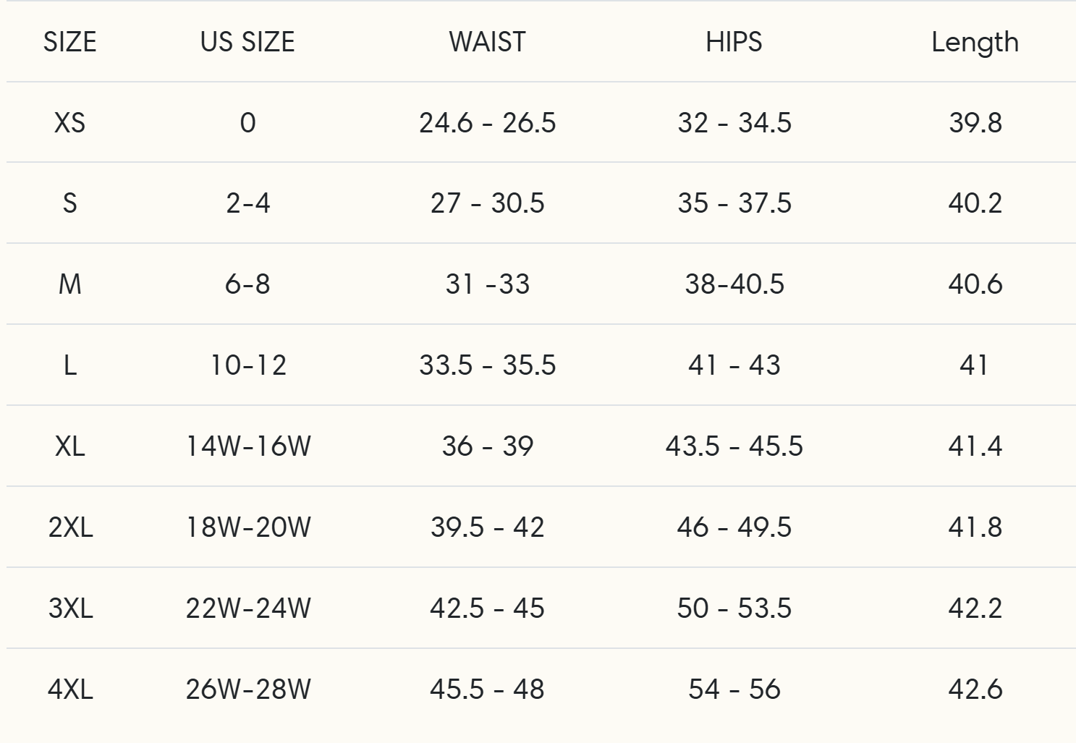The height and width of the screenshot is (743, 1076).
Task: Click the 2-4 US size cell
Action: (x=247, y=203)
